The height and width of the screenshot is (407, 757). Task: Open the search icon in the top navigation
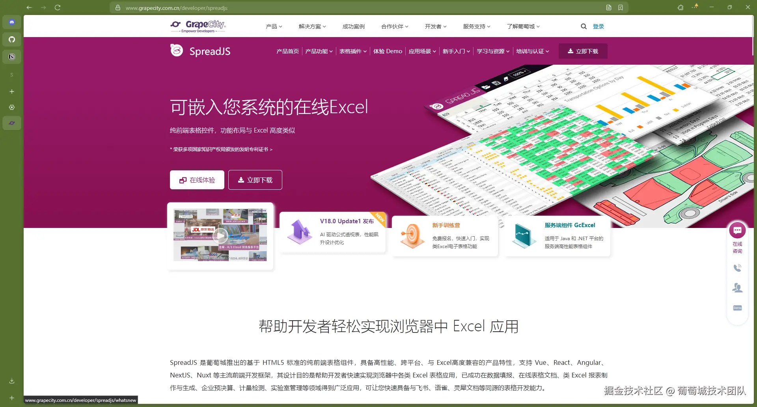(584, 26)
